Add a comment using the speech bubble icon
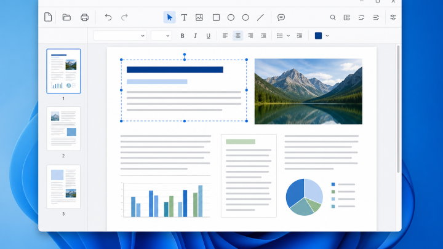This screenshot has width=443, height=249. (x=281, y=17)
